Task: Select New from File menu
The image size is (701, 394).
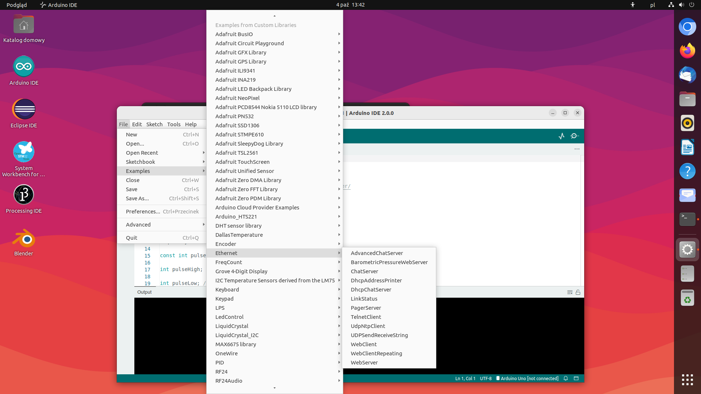Action: (x=162, y=135)
